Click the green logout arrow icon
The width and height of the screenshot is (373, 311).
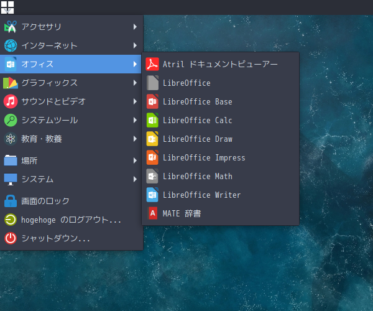pos(11,220)
